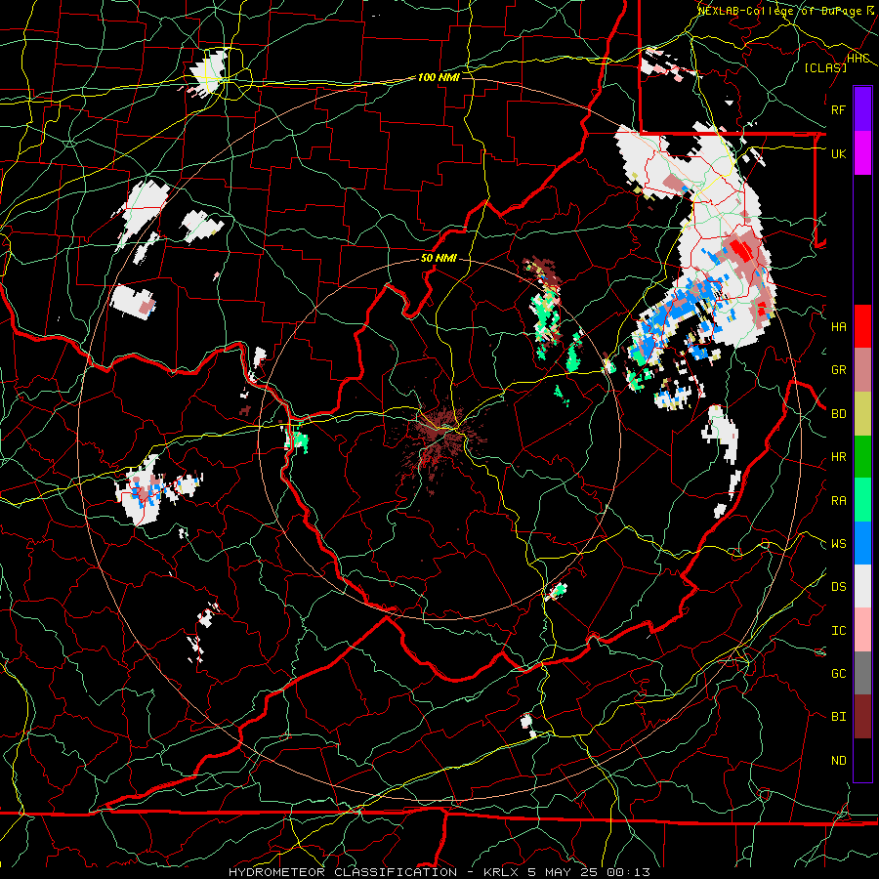The image size is (879, 879).
Task: Click the '5 MAY 25 00:13' timestamp
Action: click(589, 872)
